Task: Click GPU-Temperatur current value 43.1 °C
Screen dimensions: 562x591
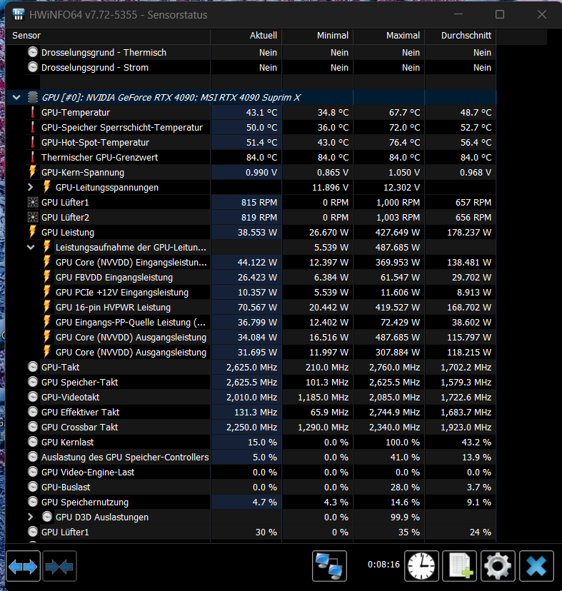Action: tap(261, 112)
